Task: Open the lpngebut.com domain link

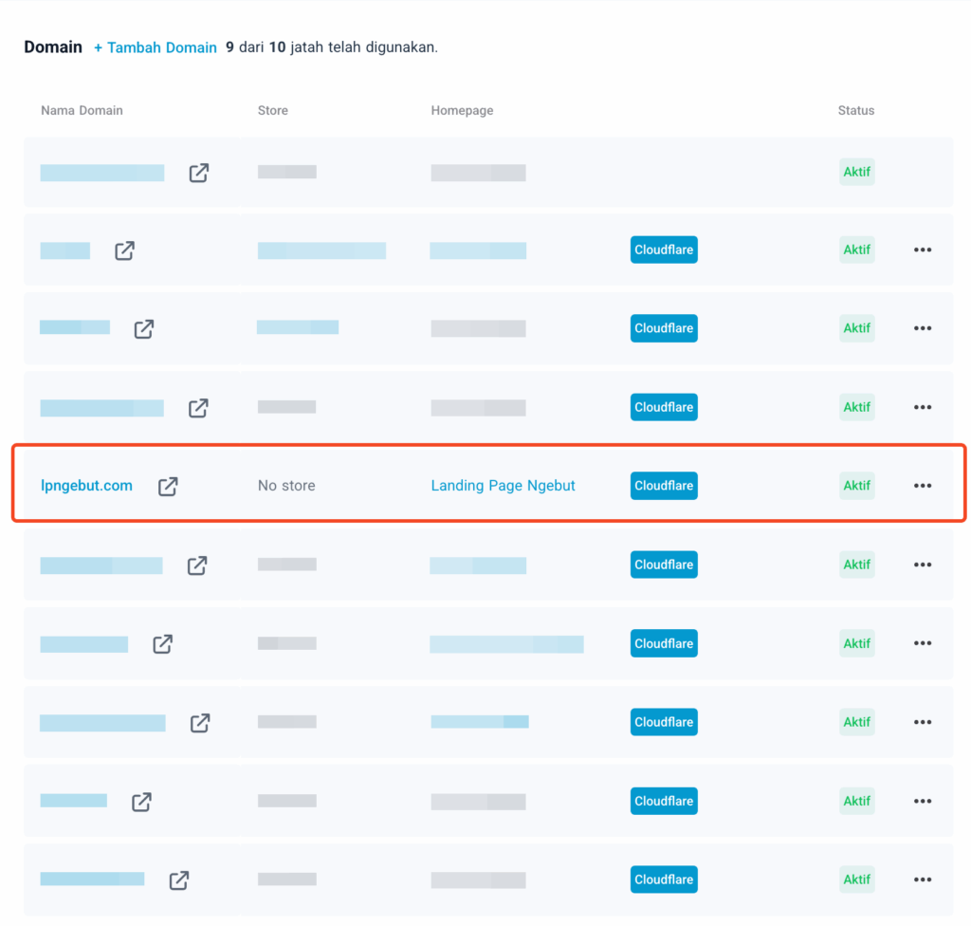Action: [86, 485]
